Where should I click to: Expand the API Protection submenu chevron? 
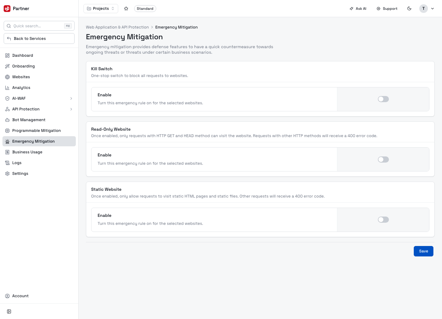click(x=71, y=109)
